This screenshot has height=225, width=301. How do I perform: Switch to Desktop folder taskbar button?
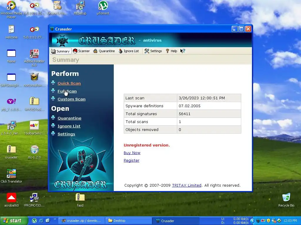point(128,221)
